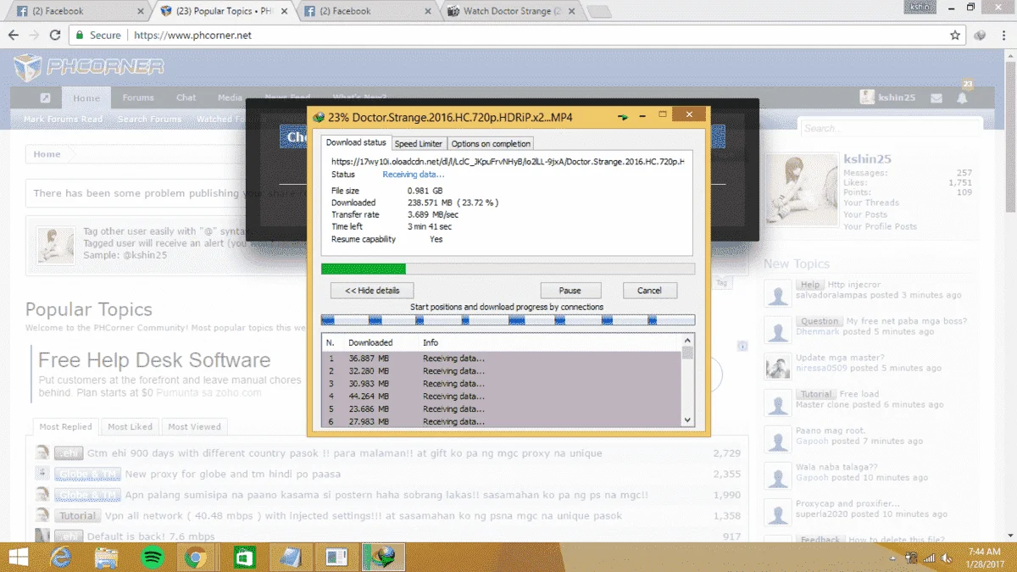Open thread 'Default is back! 7.6 mbps'
Viewport: 1017px width, 572px height.
point(151,536)
